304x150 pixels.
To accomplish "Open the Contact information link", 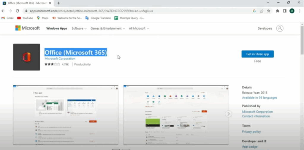I will pos(256,116).
